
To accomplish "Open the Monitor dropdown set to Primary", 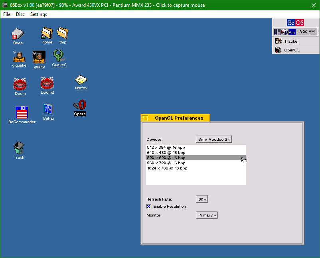I will click(x=207, y=215).
